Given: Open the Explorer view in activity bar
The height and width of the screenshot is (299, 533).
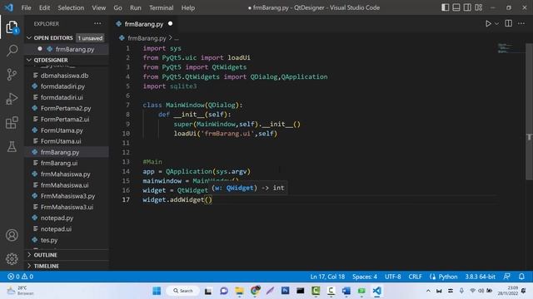Looking at the screenshot, I should click(12, 27).
